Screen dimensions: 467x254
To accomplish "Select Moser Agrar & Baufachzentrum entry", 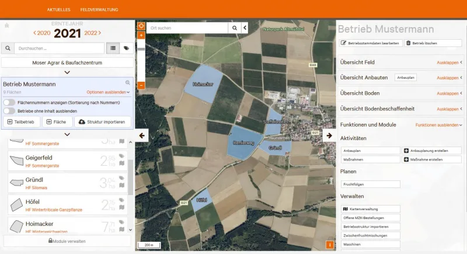I will click(x=67, y=63).
